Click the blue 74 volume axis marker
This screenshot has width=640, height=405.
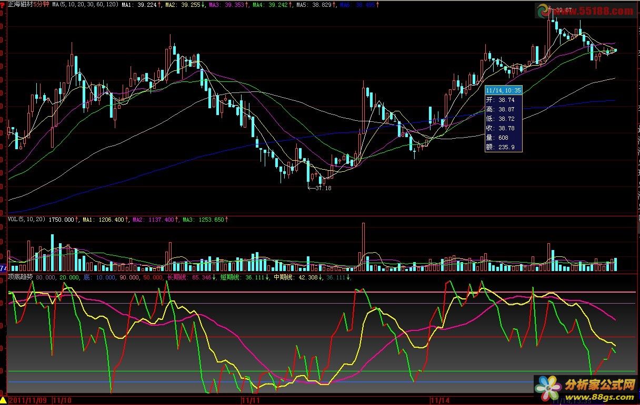(x=3, y=267)
